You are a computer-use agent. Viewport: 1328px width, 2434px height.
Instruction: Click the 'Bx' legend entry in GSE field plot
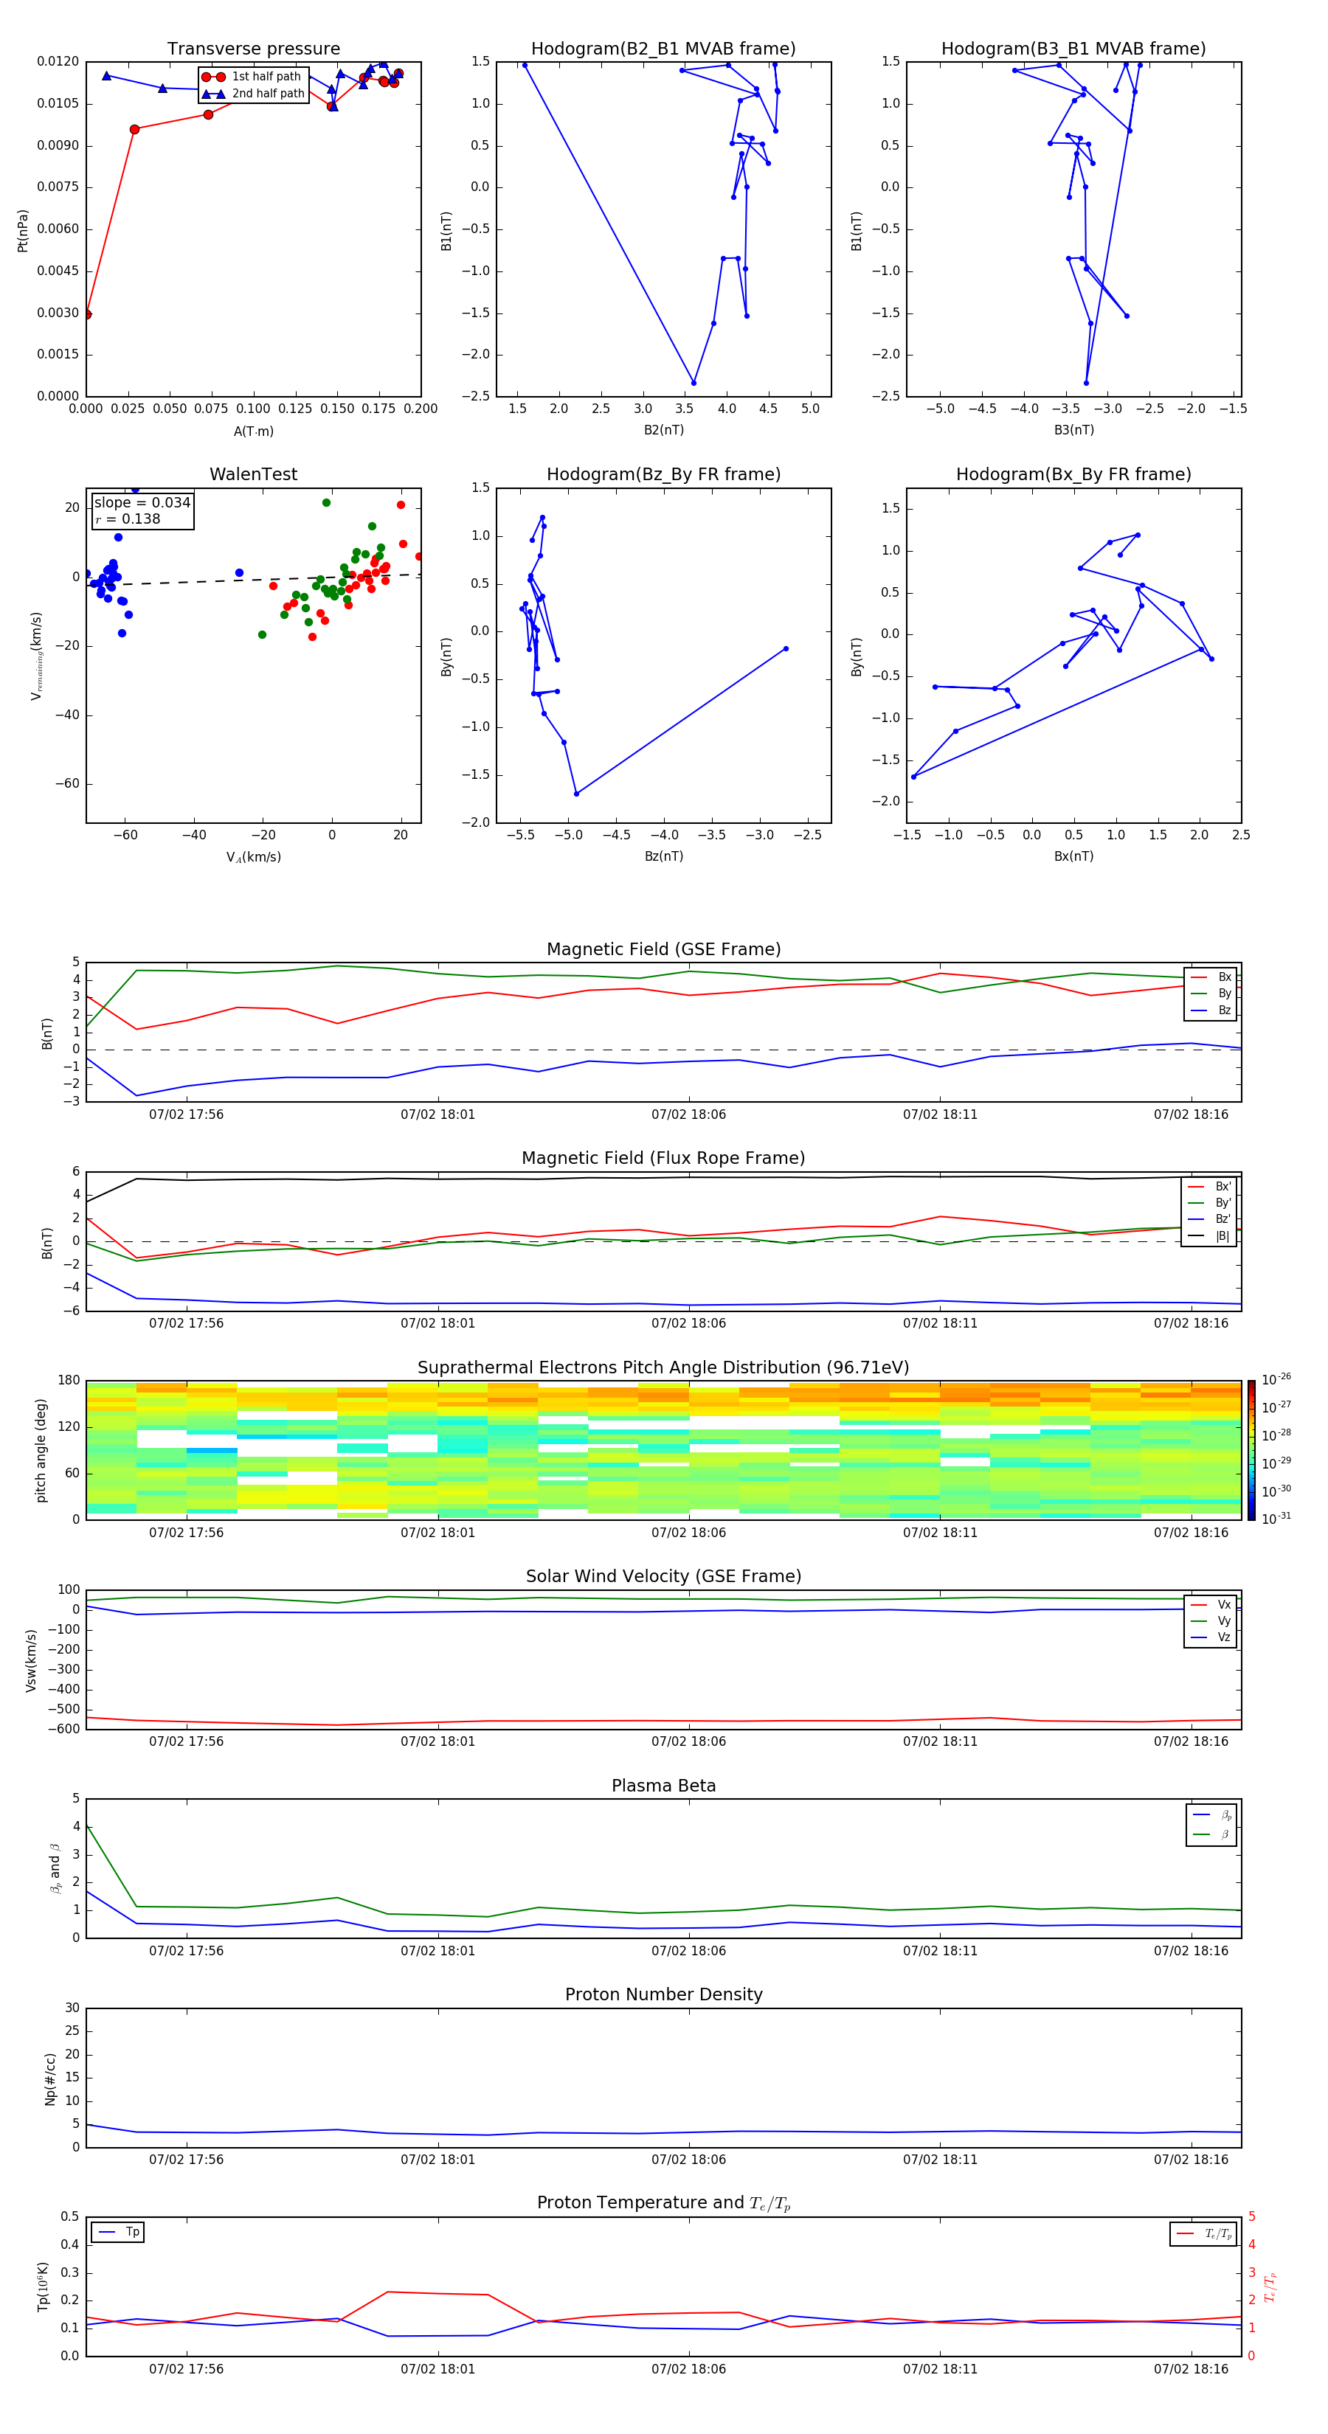(x=1211, y=977)
